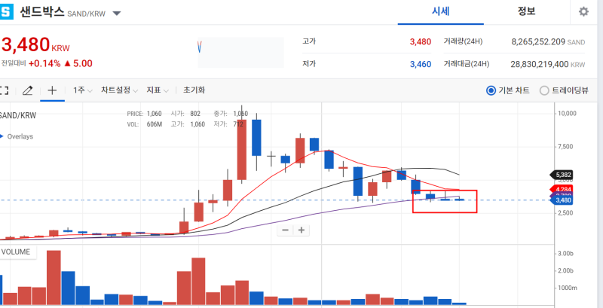Click the 28,830,219,400 trading amount value

point(540,65)
